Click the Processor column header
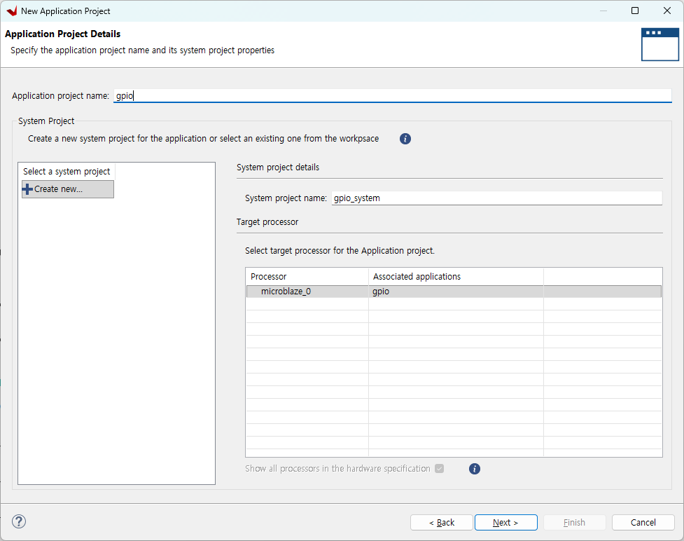Screen dimensions: 684x541 click(x=307, y=277)
